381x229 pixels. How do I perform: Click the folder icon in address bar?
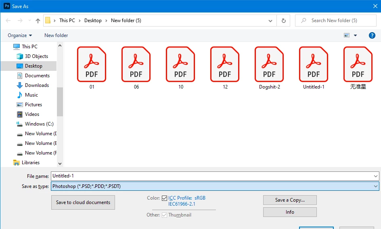click(48, 21)
